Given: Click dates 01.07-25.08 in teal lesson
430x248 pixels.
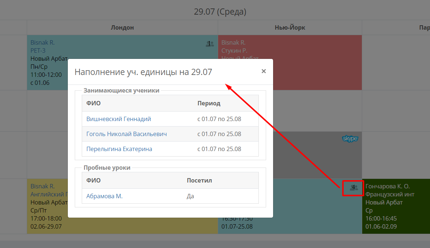Looking at the screenshot, I should point(237,227).
